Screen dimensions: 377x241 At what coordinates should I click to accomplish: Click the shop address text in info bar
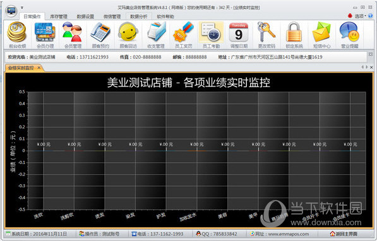(x=277, y=57)
